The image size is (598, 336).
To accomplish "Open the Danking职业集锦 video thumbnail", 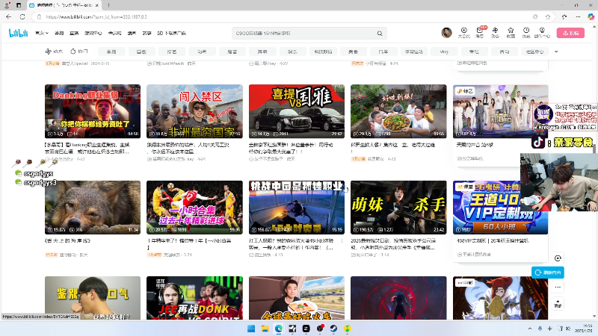I will pyautogui.click(x=93, y=111).
